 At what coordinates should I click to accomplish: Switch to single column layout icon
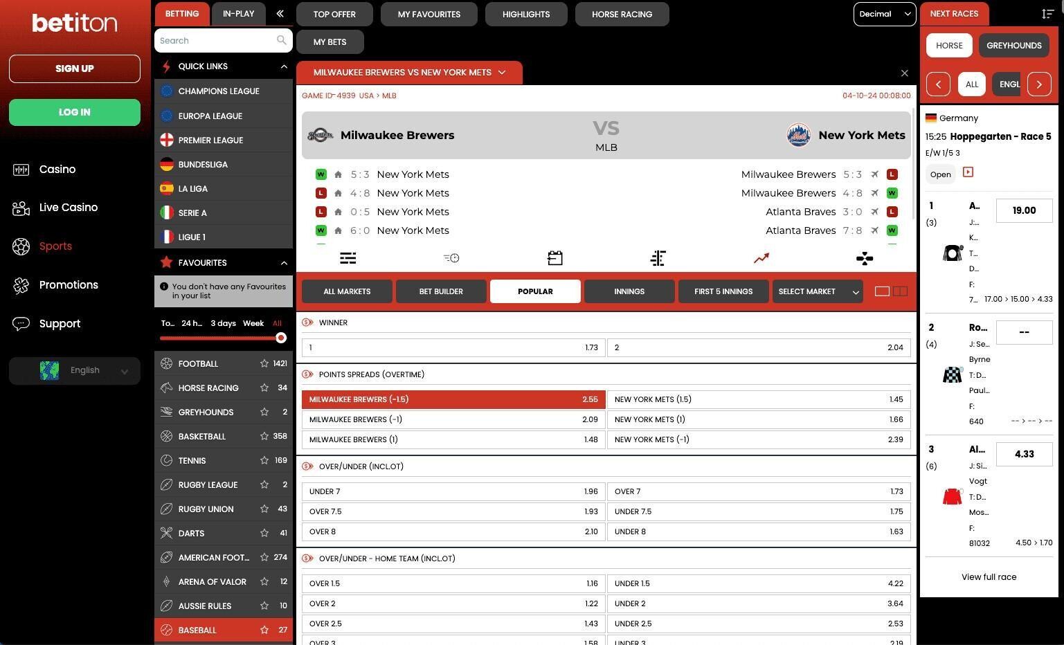pos(882,291)
